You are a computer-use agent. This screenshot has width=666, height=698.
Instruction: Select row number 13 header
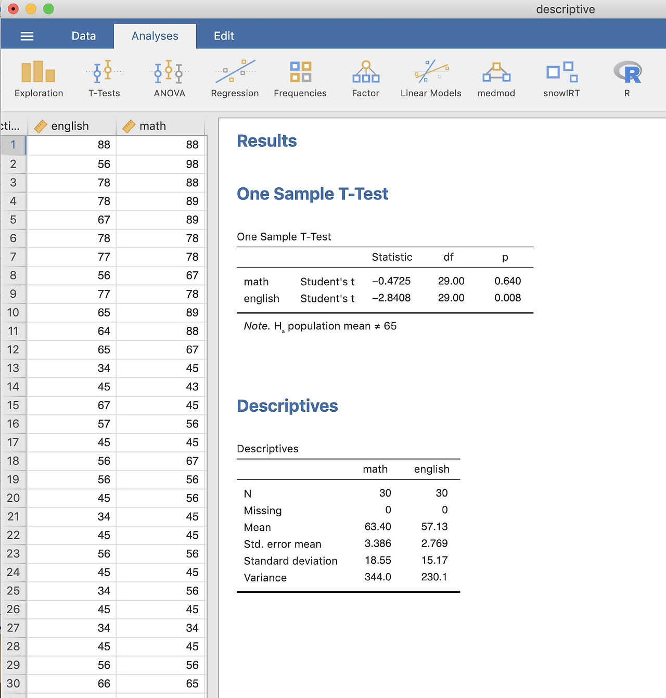pyautogui.click(x=13, y=368)
